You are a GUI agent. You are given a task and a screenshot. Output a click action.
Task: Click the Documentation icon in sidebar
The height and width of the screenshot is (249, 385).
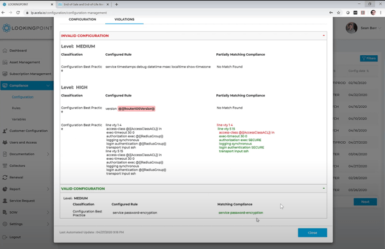(5, 154)
